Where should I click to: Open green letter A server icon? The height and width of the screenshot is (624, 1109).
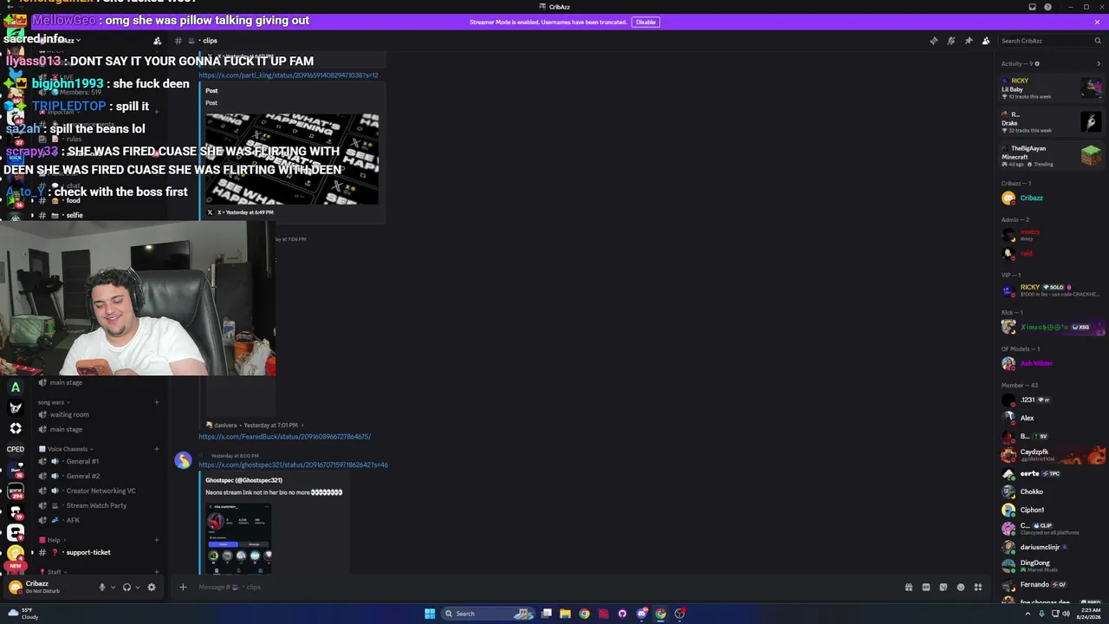16,387
